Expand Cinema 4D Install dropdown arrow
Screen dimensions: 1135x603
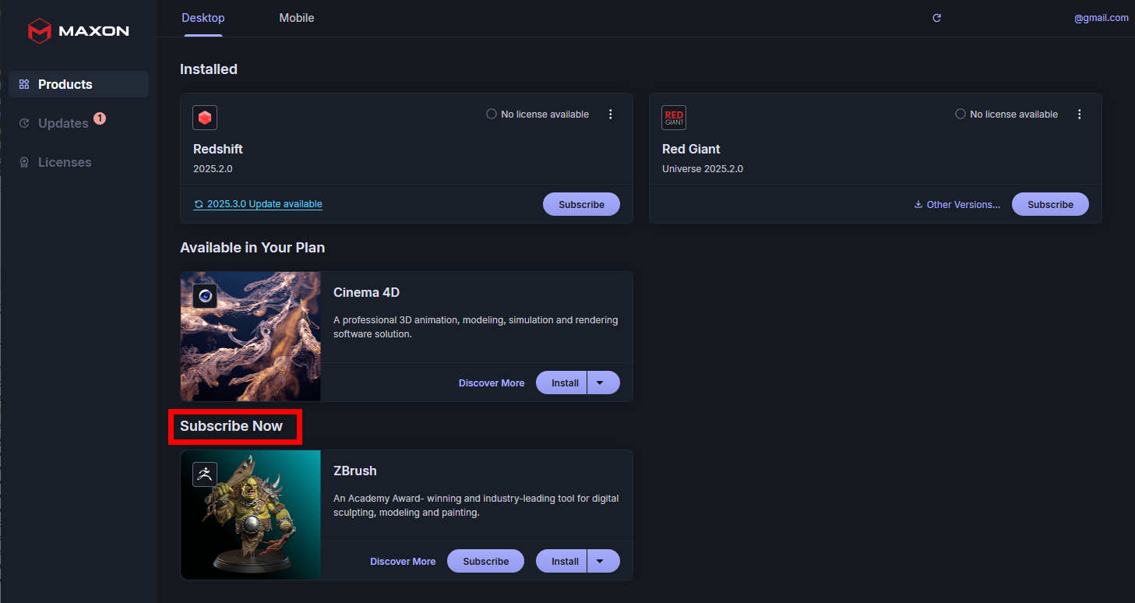tap(600, 383)
